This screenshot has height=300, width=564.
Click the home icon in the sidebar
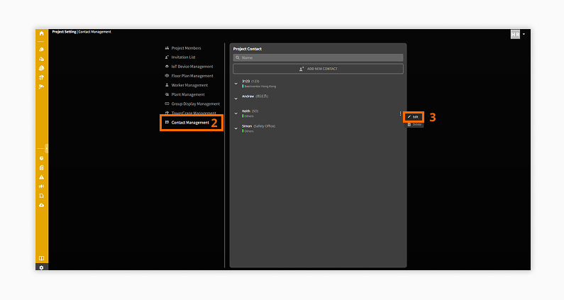tap(41, 33)
